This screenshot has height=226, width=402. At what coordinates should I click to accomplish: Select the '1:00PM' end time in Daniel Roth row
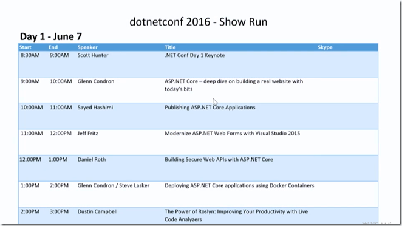(58, 160)
